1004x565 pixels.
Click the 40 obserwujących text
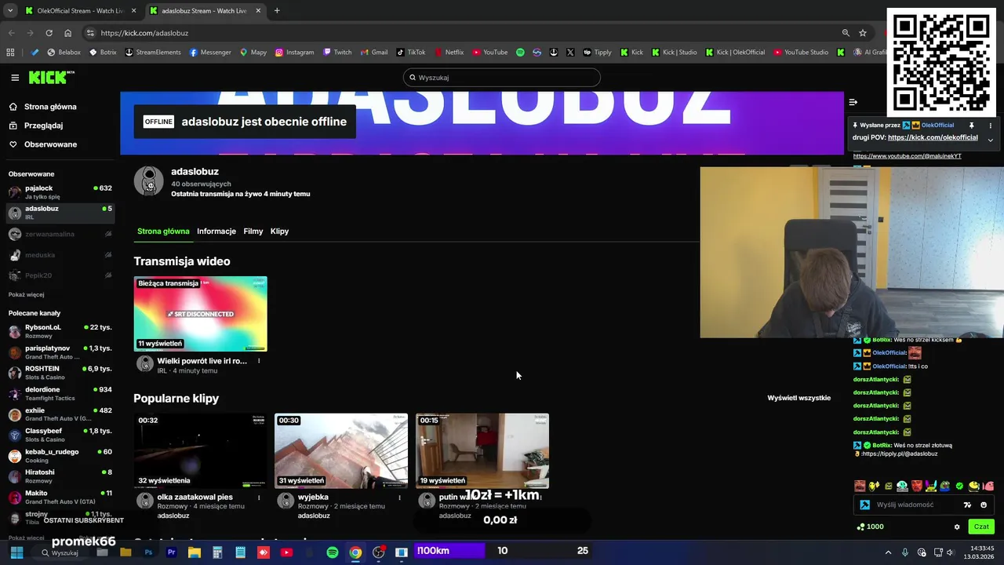click(201, 184)
